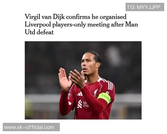
Task: Click the words "Virgil van Dijk" in headline
Action: 45,17
